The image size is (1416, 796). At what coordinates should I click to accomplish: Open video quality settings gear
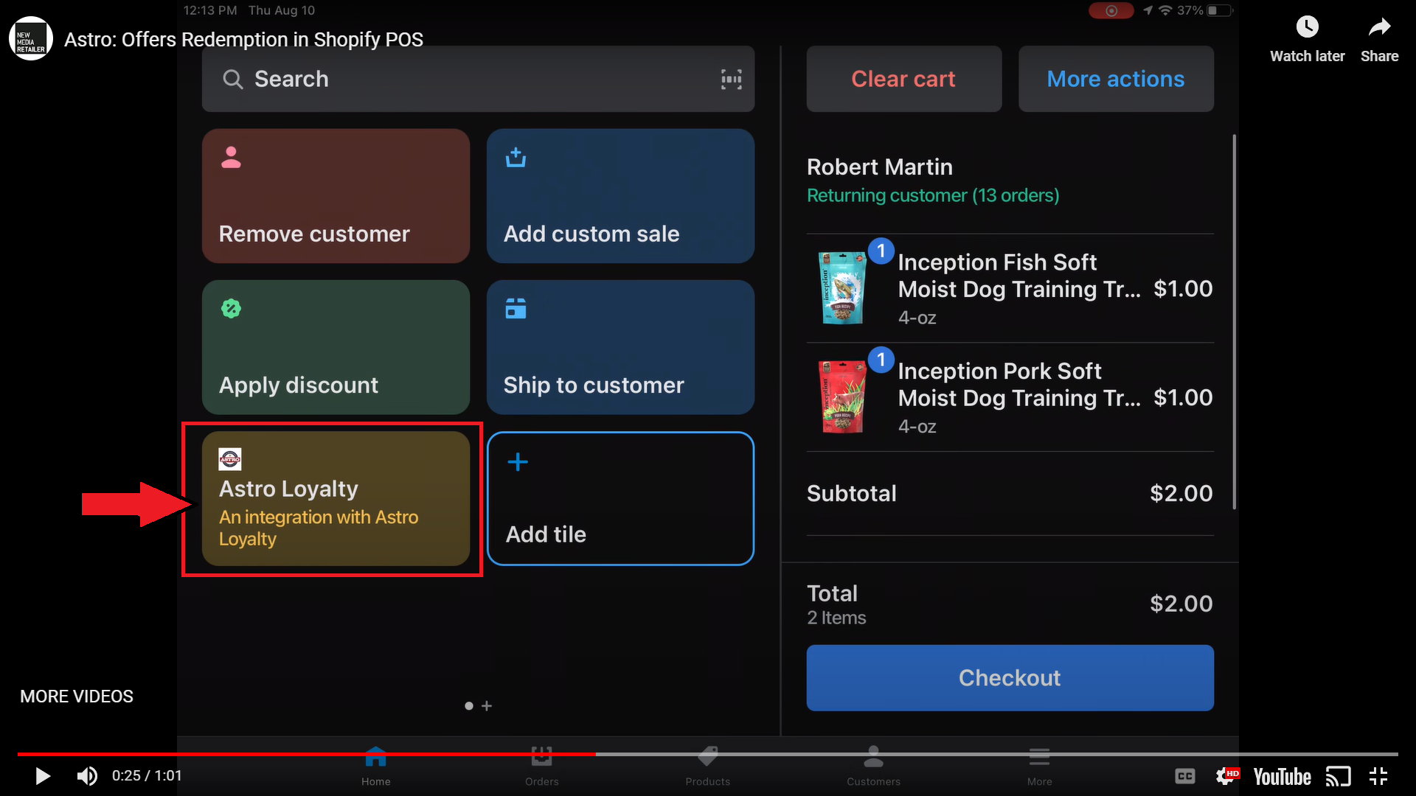(1226, 776)
